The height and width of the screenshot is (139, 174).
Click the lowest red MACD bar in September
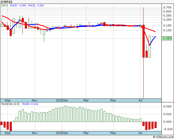tap(11, 127)
